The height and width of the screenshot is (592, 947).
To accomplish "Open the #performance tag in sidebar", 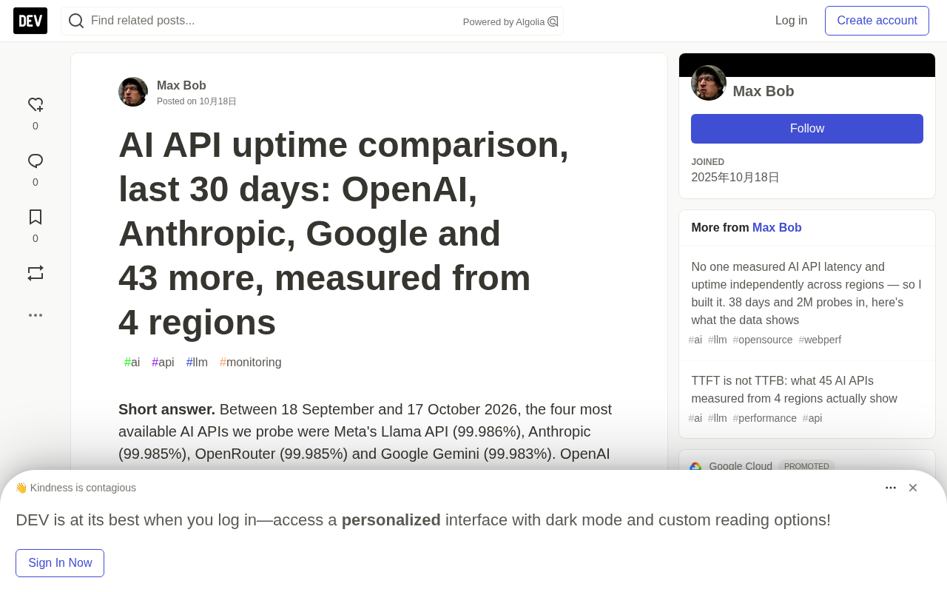I will [765, 418].
